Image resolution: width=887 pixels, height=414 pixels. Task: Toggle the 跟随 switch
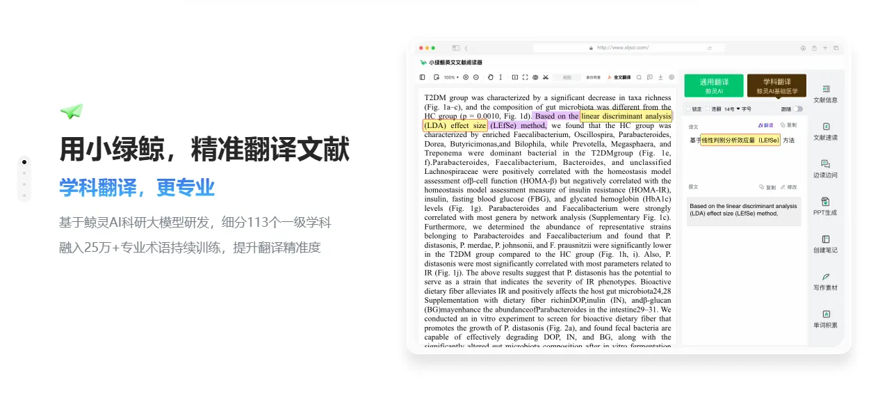click(x=797, y=109)
